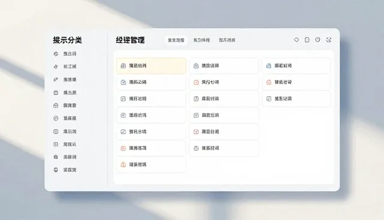The height and width of the screenshot is (220, 384).
Task: Select the topmost sidebar category under 提示分类
Action: 65,54
